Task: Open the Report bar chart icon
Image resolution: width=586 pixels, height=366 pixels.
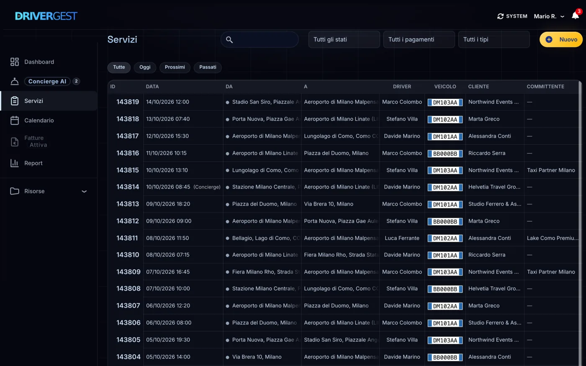Action: click(15, 163)
